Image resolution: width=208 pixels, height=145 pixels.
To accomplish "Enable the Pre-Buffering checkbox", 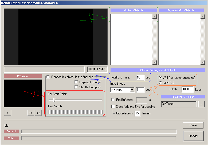I will (113, 100).
